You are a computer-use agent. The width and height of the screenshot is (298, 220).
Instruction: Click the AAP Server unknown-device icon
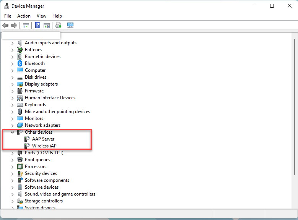pyautogui.click(x=27, y=139)
